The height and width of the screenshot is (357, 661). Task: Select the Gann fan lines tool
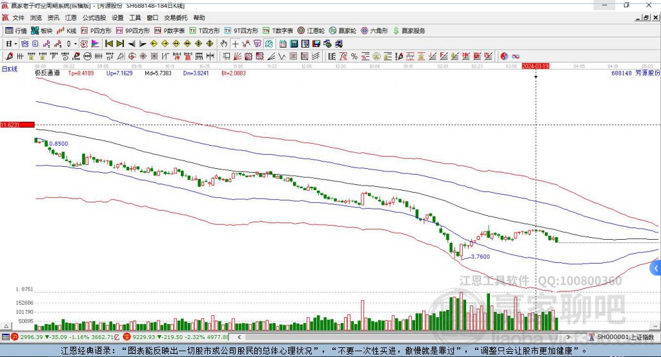[238, 57]
